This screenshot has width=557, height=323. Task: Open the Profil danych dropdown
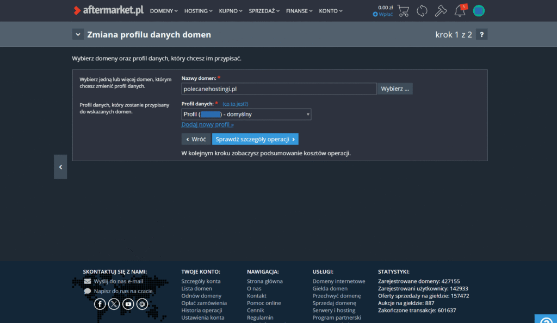[246, 115]
